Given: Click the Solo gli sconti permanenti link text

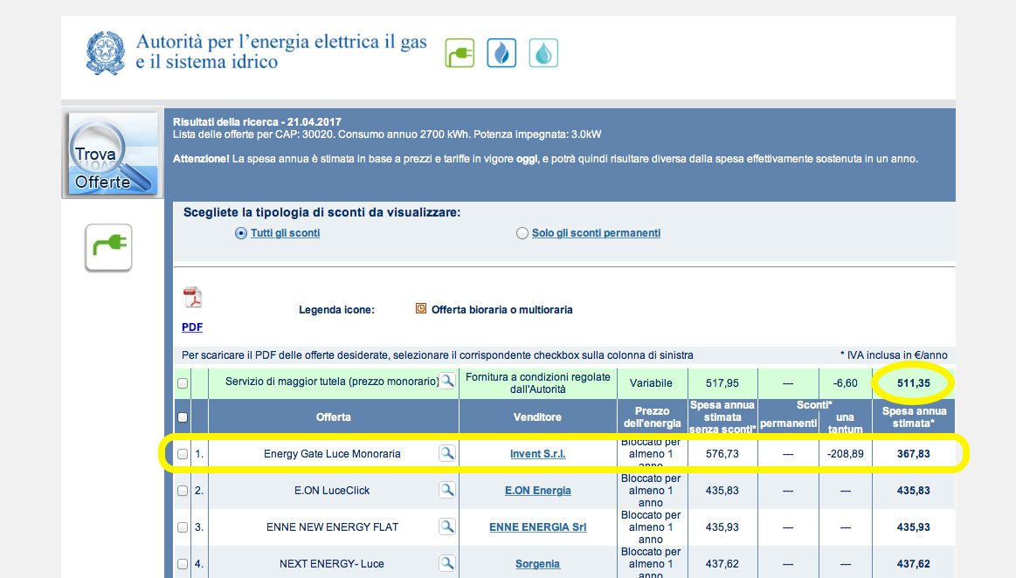Looking at the screenshot, I should 596,233.
